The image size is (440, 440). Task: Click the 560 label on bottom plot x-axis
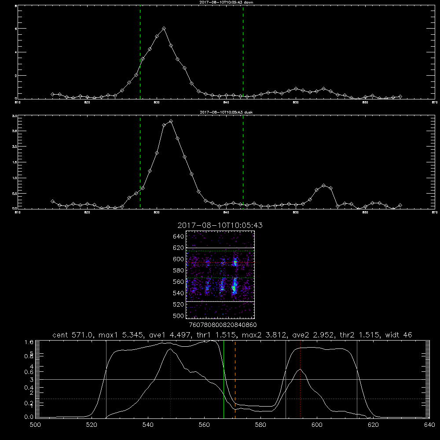point(204,425)
